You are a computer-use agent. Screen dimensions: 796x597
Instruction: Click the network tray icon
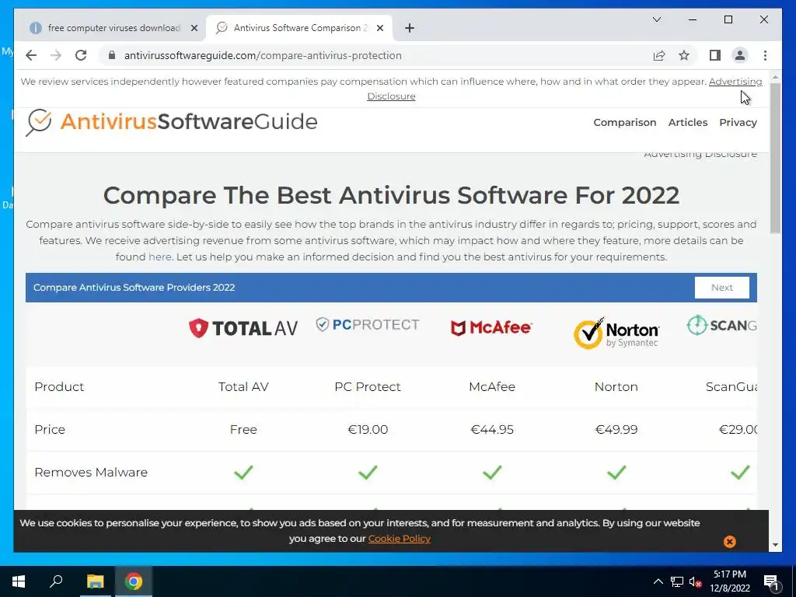677,581
